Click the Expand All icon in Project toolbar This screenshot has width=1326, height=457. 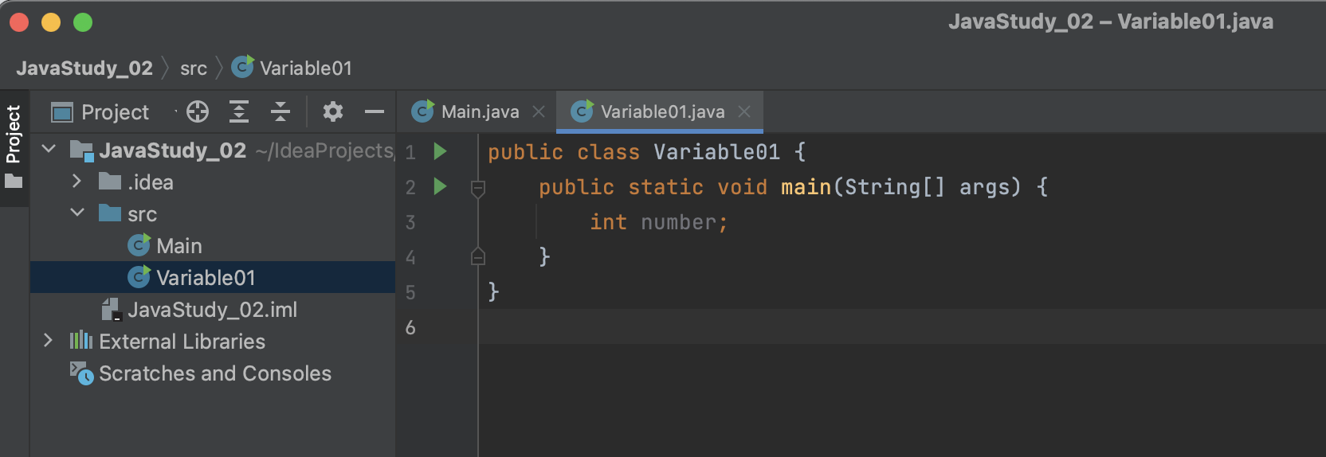[239, 111]
